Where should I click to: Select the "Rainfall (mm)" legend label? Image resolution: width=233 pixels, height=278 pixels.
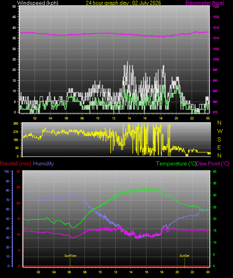[16, 163]
